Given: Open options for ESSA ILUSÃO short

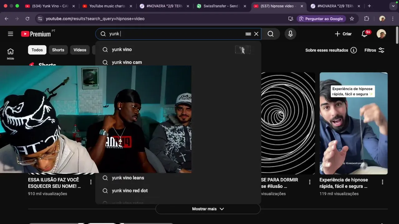Looking at the screenshot, I should (91, 182).
